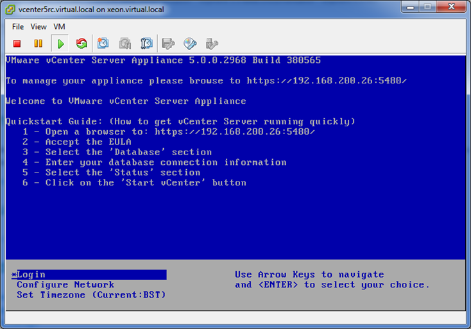Click the Revert to snapshot icon
Viewport: 471px width, 329px height.
click(x=125, y=44)
